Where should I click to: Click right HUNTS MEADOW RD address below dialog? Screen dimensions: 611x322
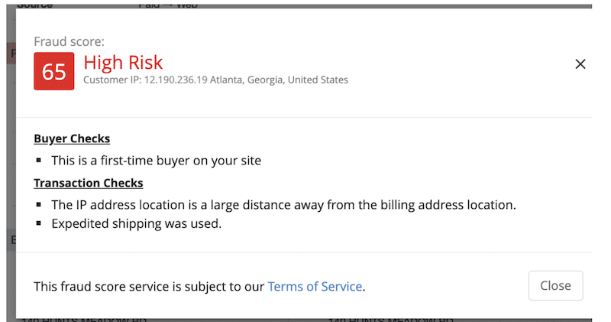(x=391, y=319)
